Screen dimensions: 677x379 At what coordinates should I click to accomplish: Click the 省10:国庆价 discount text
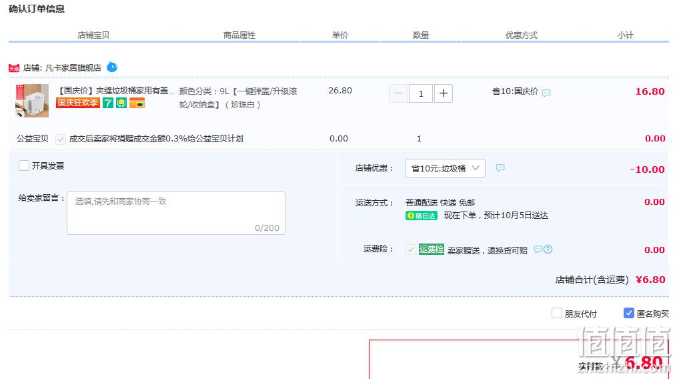(515, 91)
